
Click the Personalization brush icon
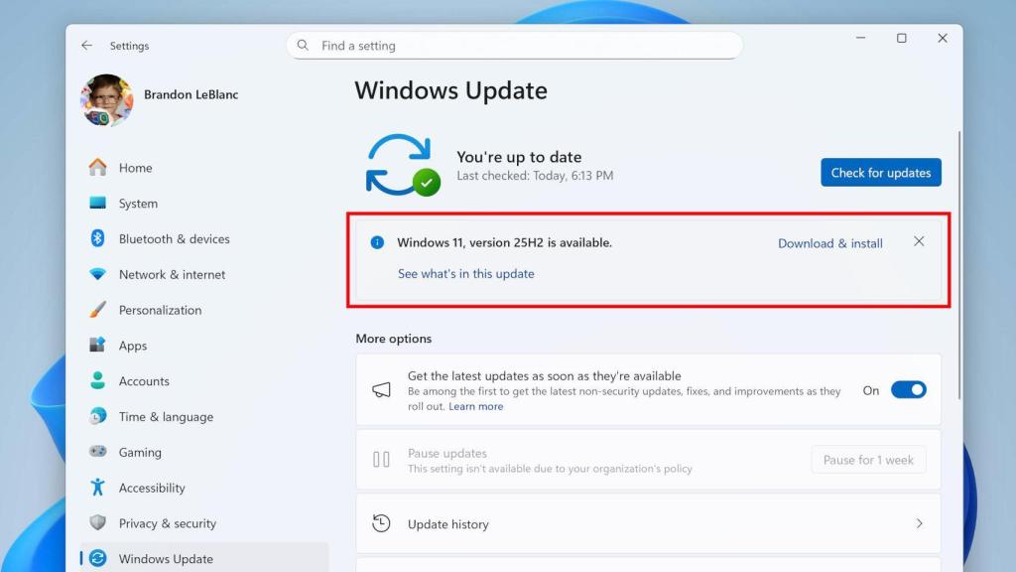click(98, 310)
